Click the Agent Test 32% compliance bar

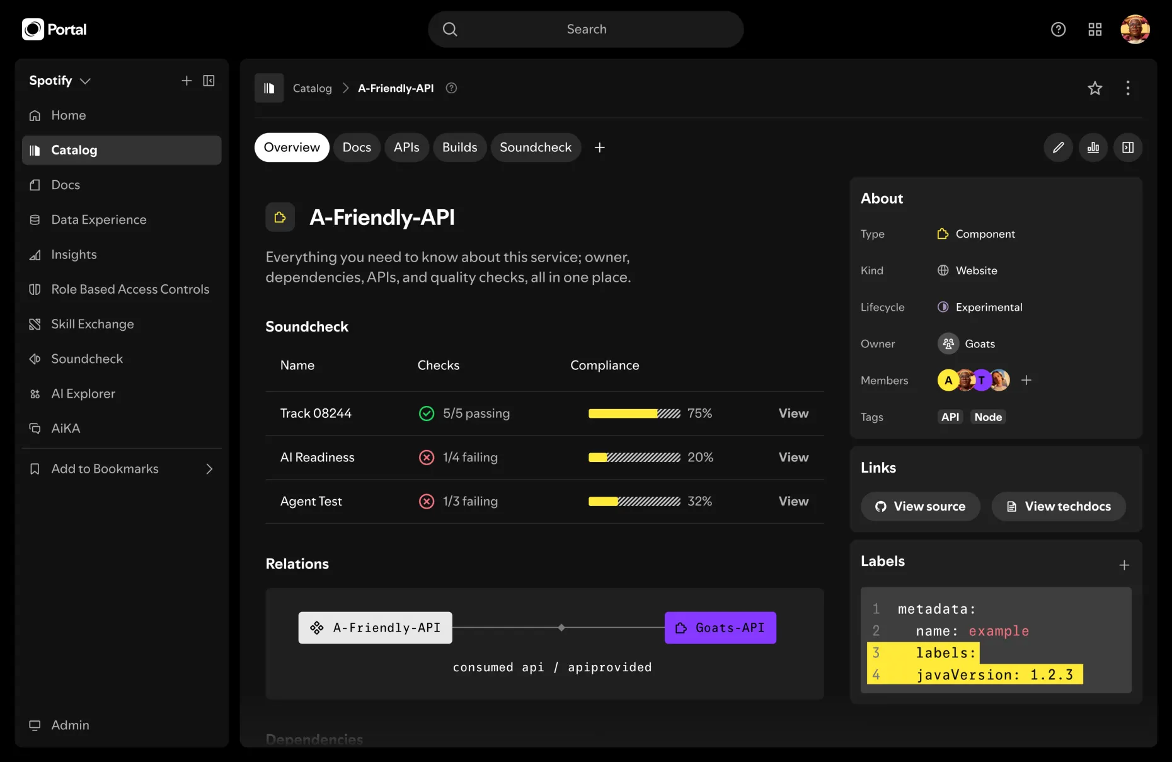pyautogui.click(x=635, y=502)
